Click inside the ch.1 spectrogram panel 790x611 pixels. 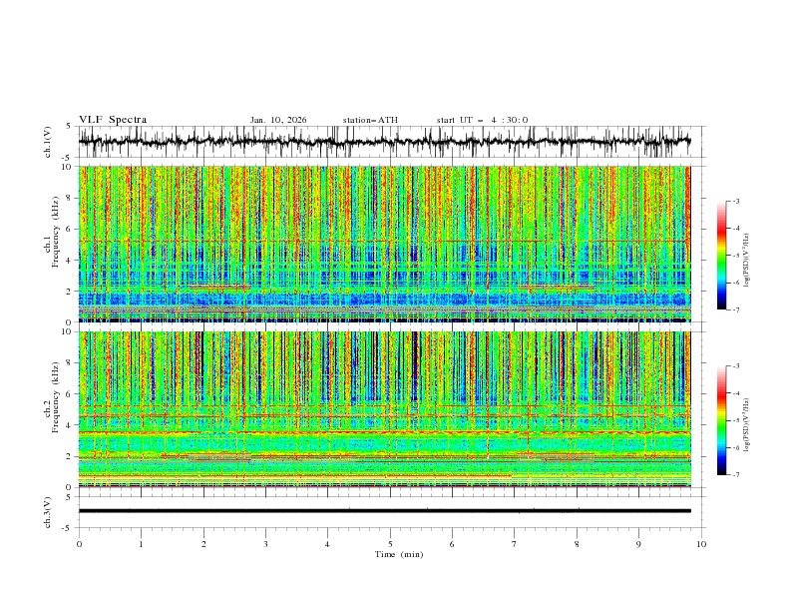(x=384, y=244)
